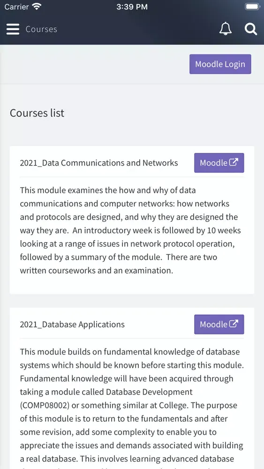The width and height of the screenshot is (264, 469).
Task: Open Moodle for Database Applications
Action: pos(219,324)
